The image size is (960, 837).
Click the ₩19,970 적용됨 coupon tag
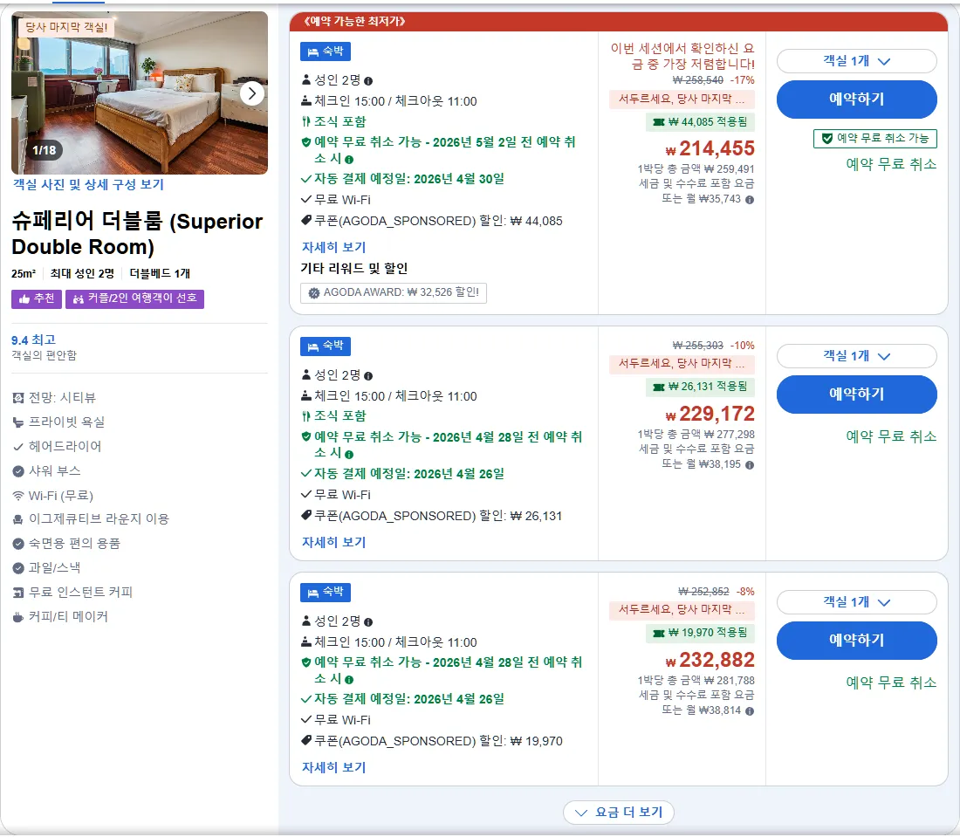tap(701, 633)
